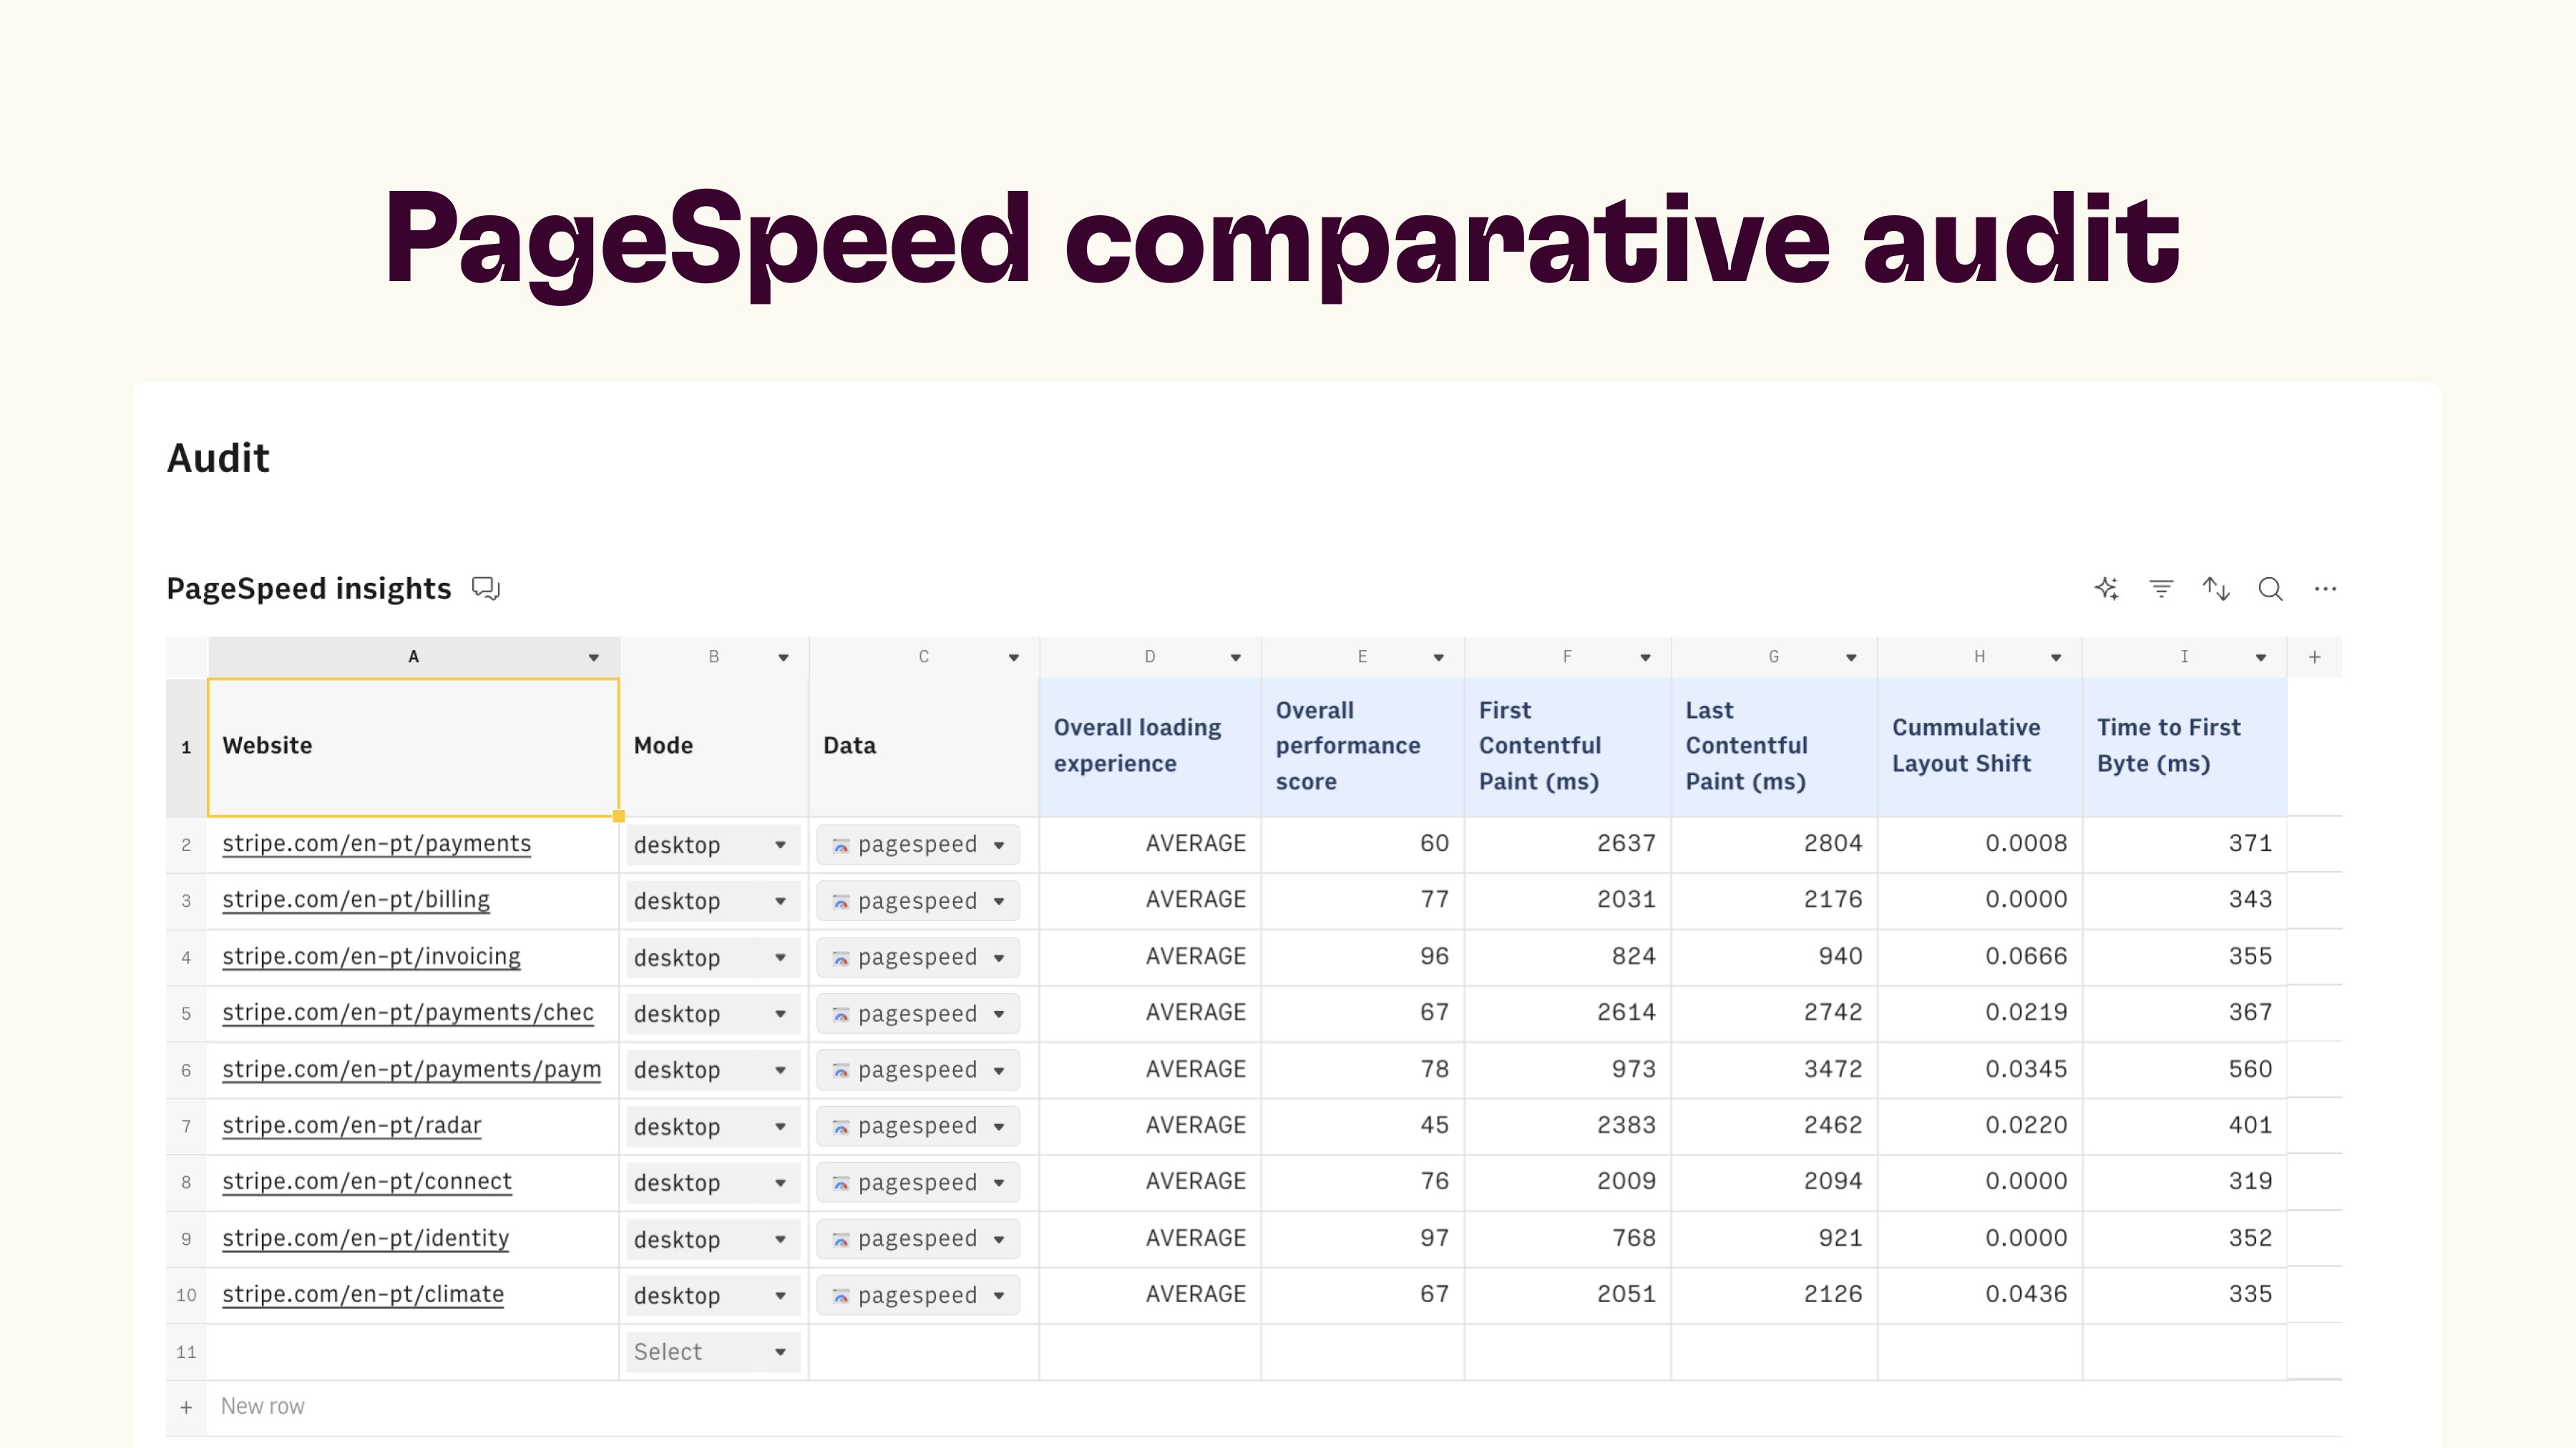Expand Mode dropdown for stripe payments row
Screen dimensions: 2576x1448
point(780,845)
